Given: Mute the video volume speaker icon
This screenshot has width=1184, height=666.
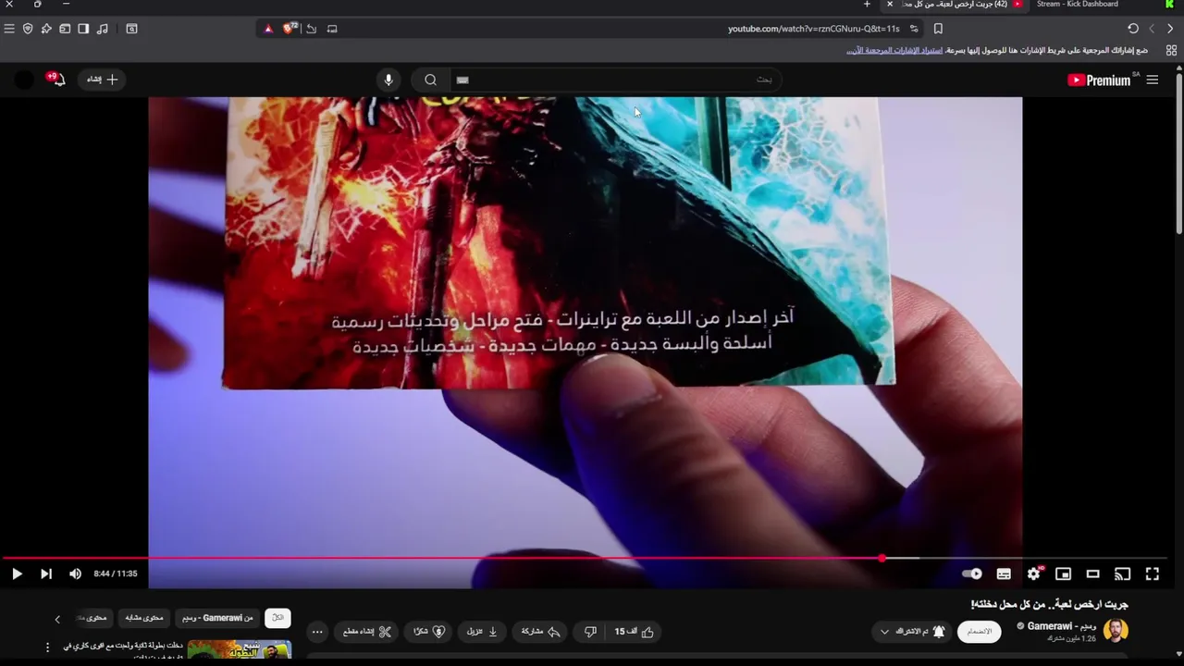Looking at the screenshot, I should (x=75, y=573).
